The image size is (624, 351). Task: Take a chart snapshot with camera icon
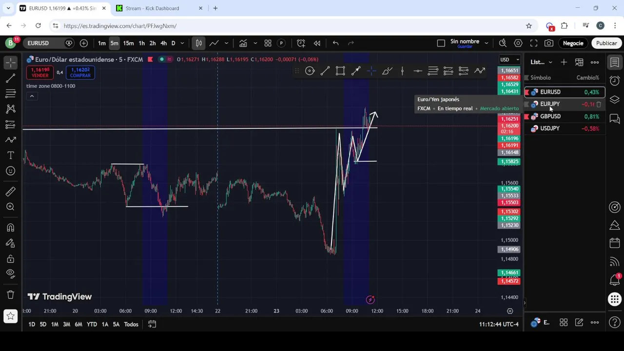(549, 43)
